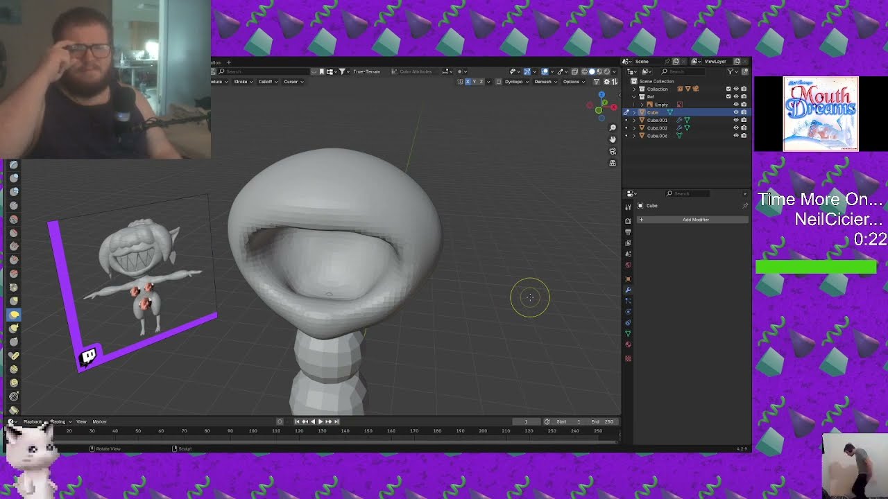Select the sculpt brush at the top of the toolbar

(x=14, y=165)
